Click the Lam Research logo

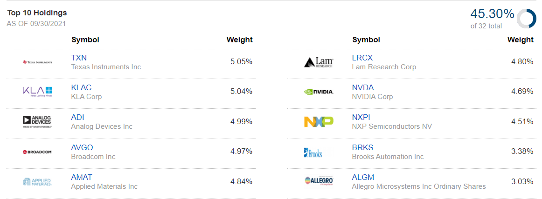pos(318,62)
